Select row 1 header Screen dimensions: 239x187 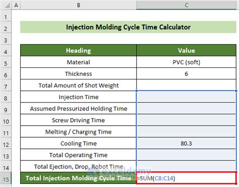coord(6,17)
